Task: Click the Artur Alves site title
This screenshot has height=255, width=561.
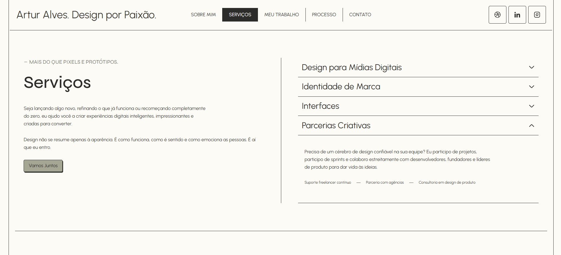Action: [x=86, y=15]
